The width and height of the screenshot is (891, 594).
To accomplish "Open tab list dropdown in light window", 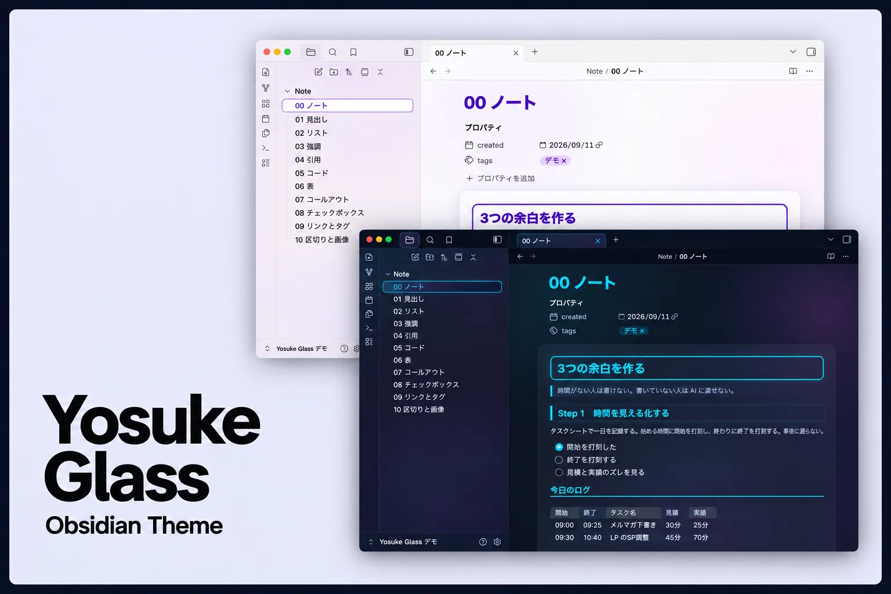I will pyautogui.click(x=793, y=52).
